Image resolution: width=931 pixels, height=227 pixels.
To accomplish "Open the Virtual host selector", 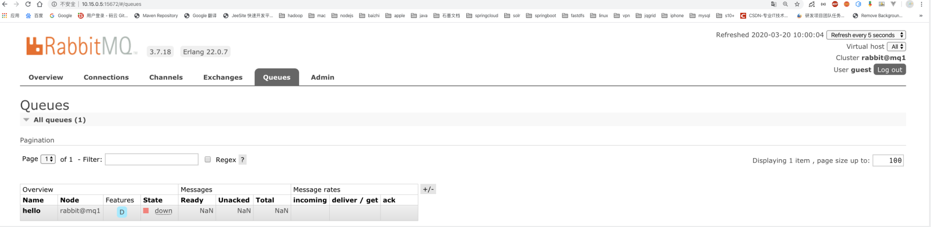I will [x=897, y=46].
